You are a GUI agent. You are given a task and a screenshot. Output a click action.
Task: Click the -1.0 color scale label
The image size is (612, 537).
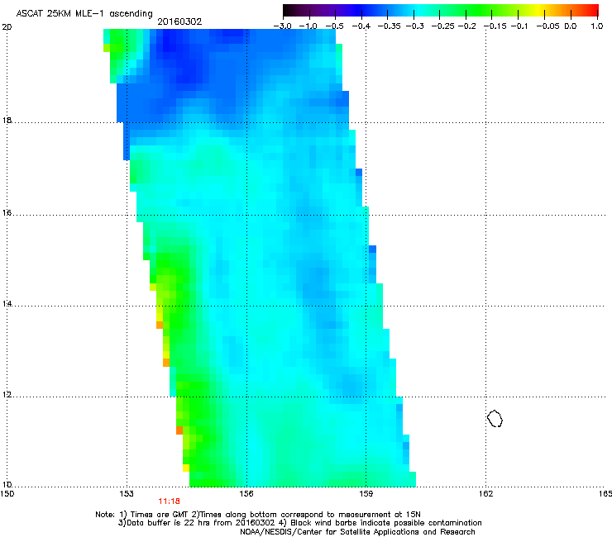tap(308, 26)
